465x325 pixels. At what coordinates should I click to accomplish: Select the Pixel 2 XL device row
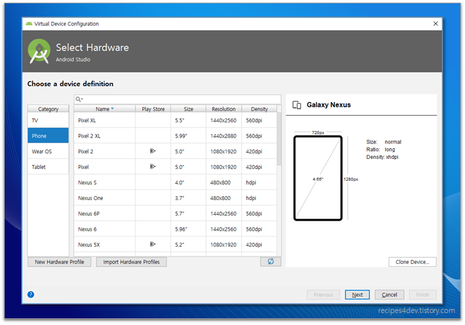(175, 136)
